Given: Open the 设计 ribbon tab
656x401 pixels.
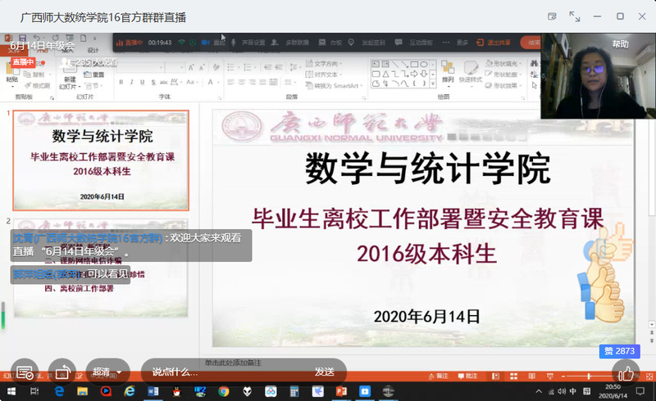Looking at the screenshot, I should coord(93,50).
